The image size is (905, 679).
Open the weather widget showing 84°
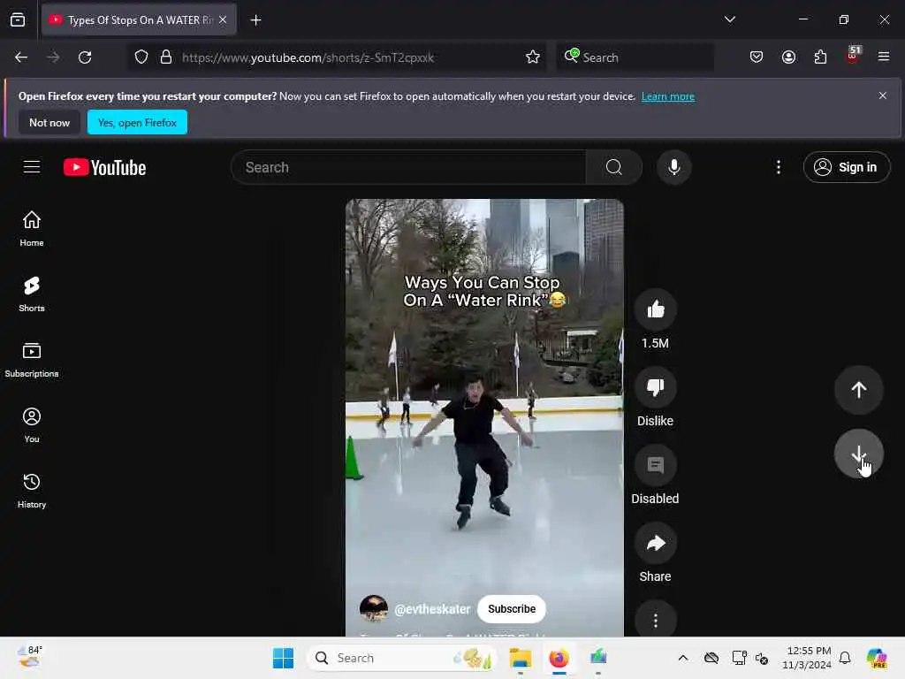[x=30, y=657]
